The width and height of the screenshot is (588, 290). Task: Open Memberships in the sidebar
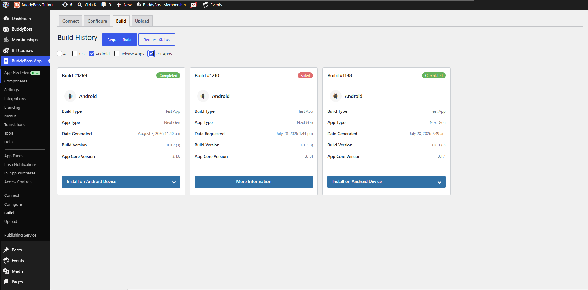pos(25,40)
